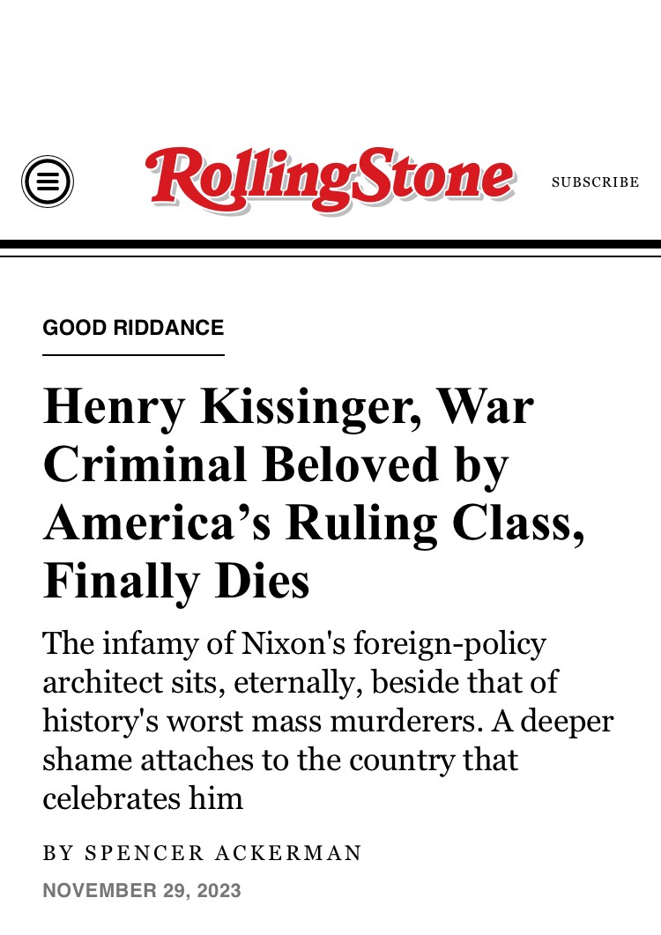661x935 pixels.
Task: Click the thick black header divider bar
Action: pos(330,244)
